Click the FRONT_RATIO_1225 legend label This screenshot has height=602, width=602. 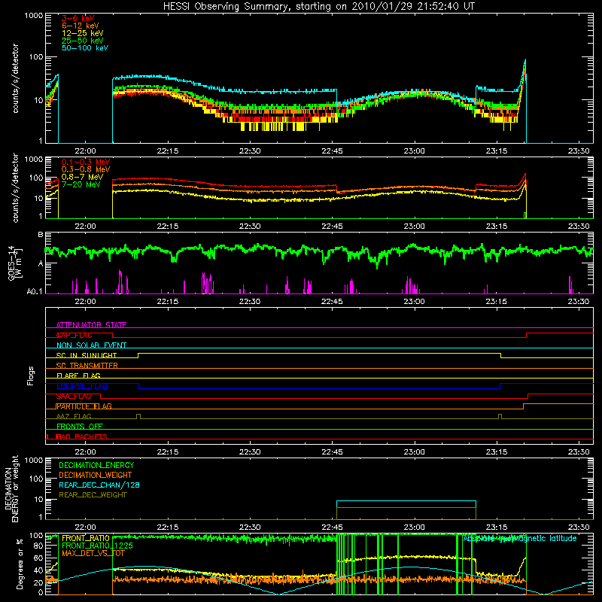pos(98,546)
